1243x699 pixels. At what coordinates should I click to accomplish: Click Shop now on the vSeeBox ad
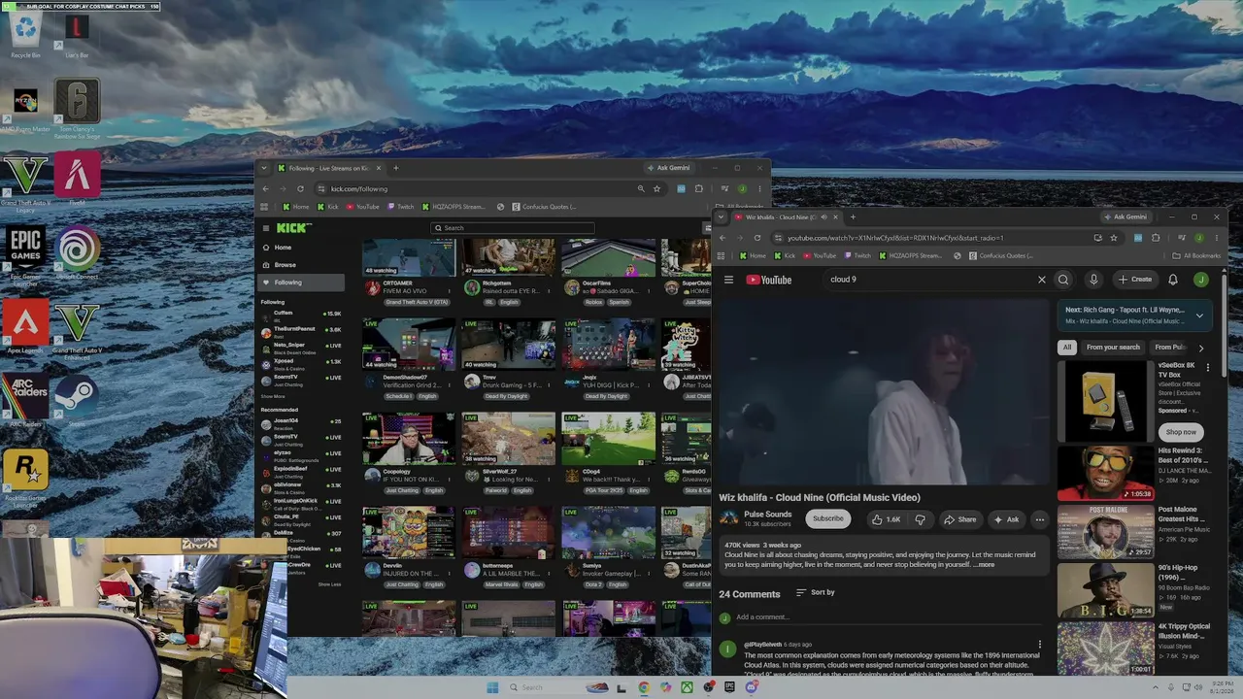pyautogui.click(x=1181, y=432)
